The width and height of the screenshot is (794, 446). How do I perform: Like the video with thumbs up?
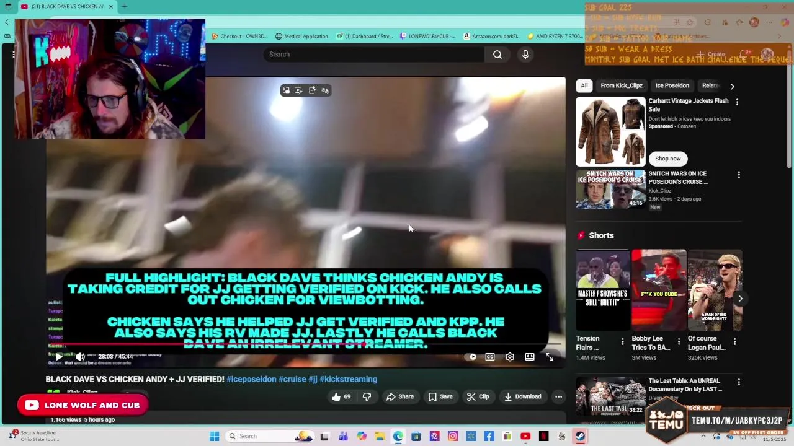tap(341, 397)
